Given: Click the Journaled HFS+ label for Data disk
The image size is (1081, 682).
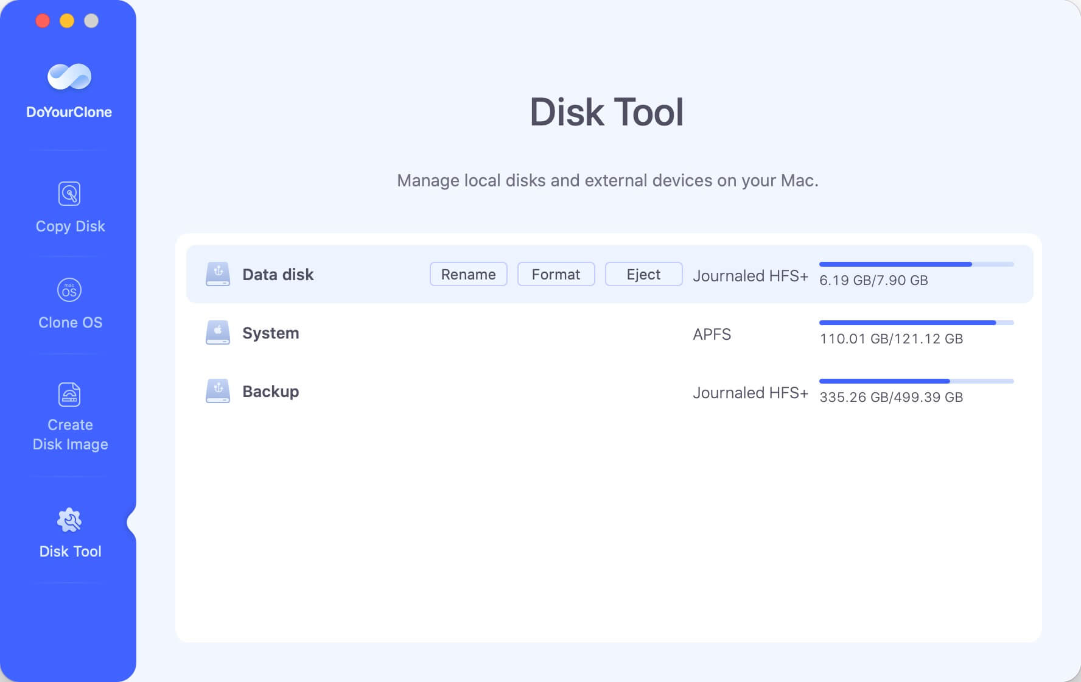Looking at the screenshot, I should click(x=750, y=275).
